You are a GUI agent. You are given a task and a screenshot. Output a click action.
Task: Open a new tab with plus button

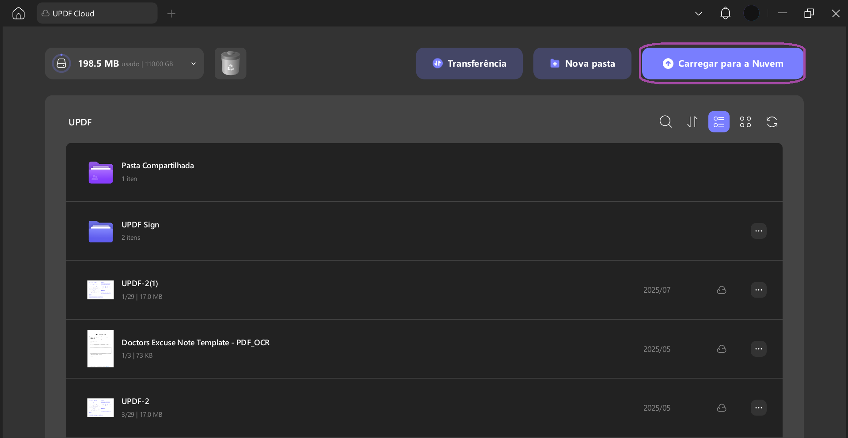tap(171, 14)
